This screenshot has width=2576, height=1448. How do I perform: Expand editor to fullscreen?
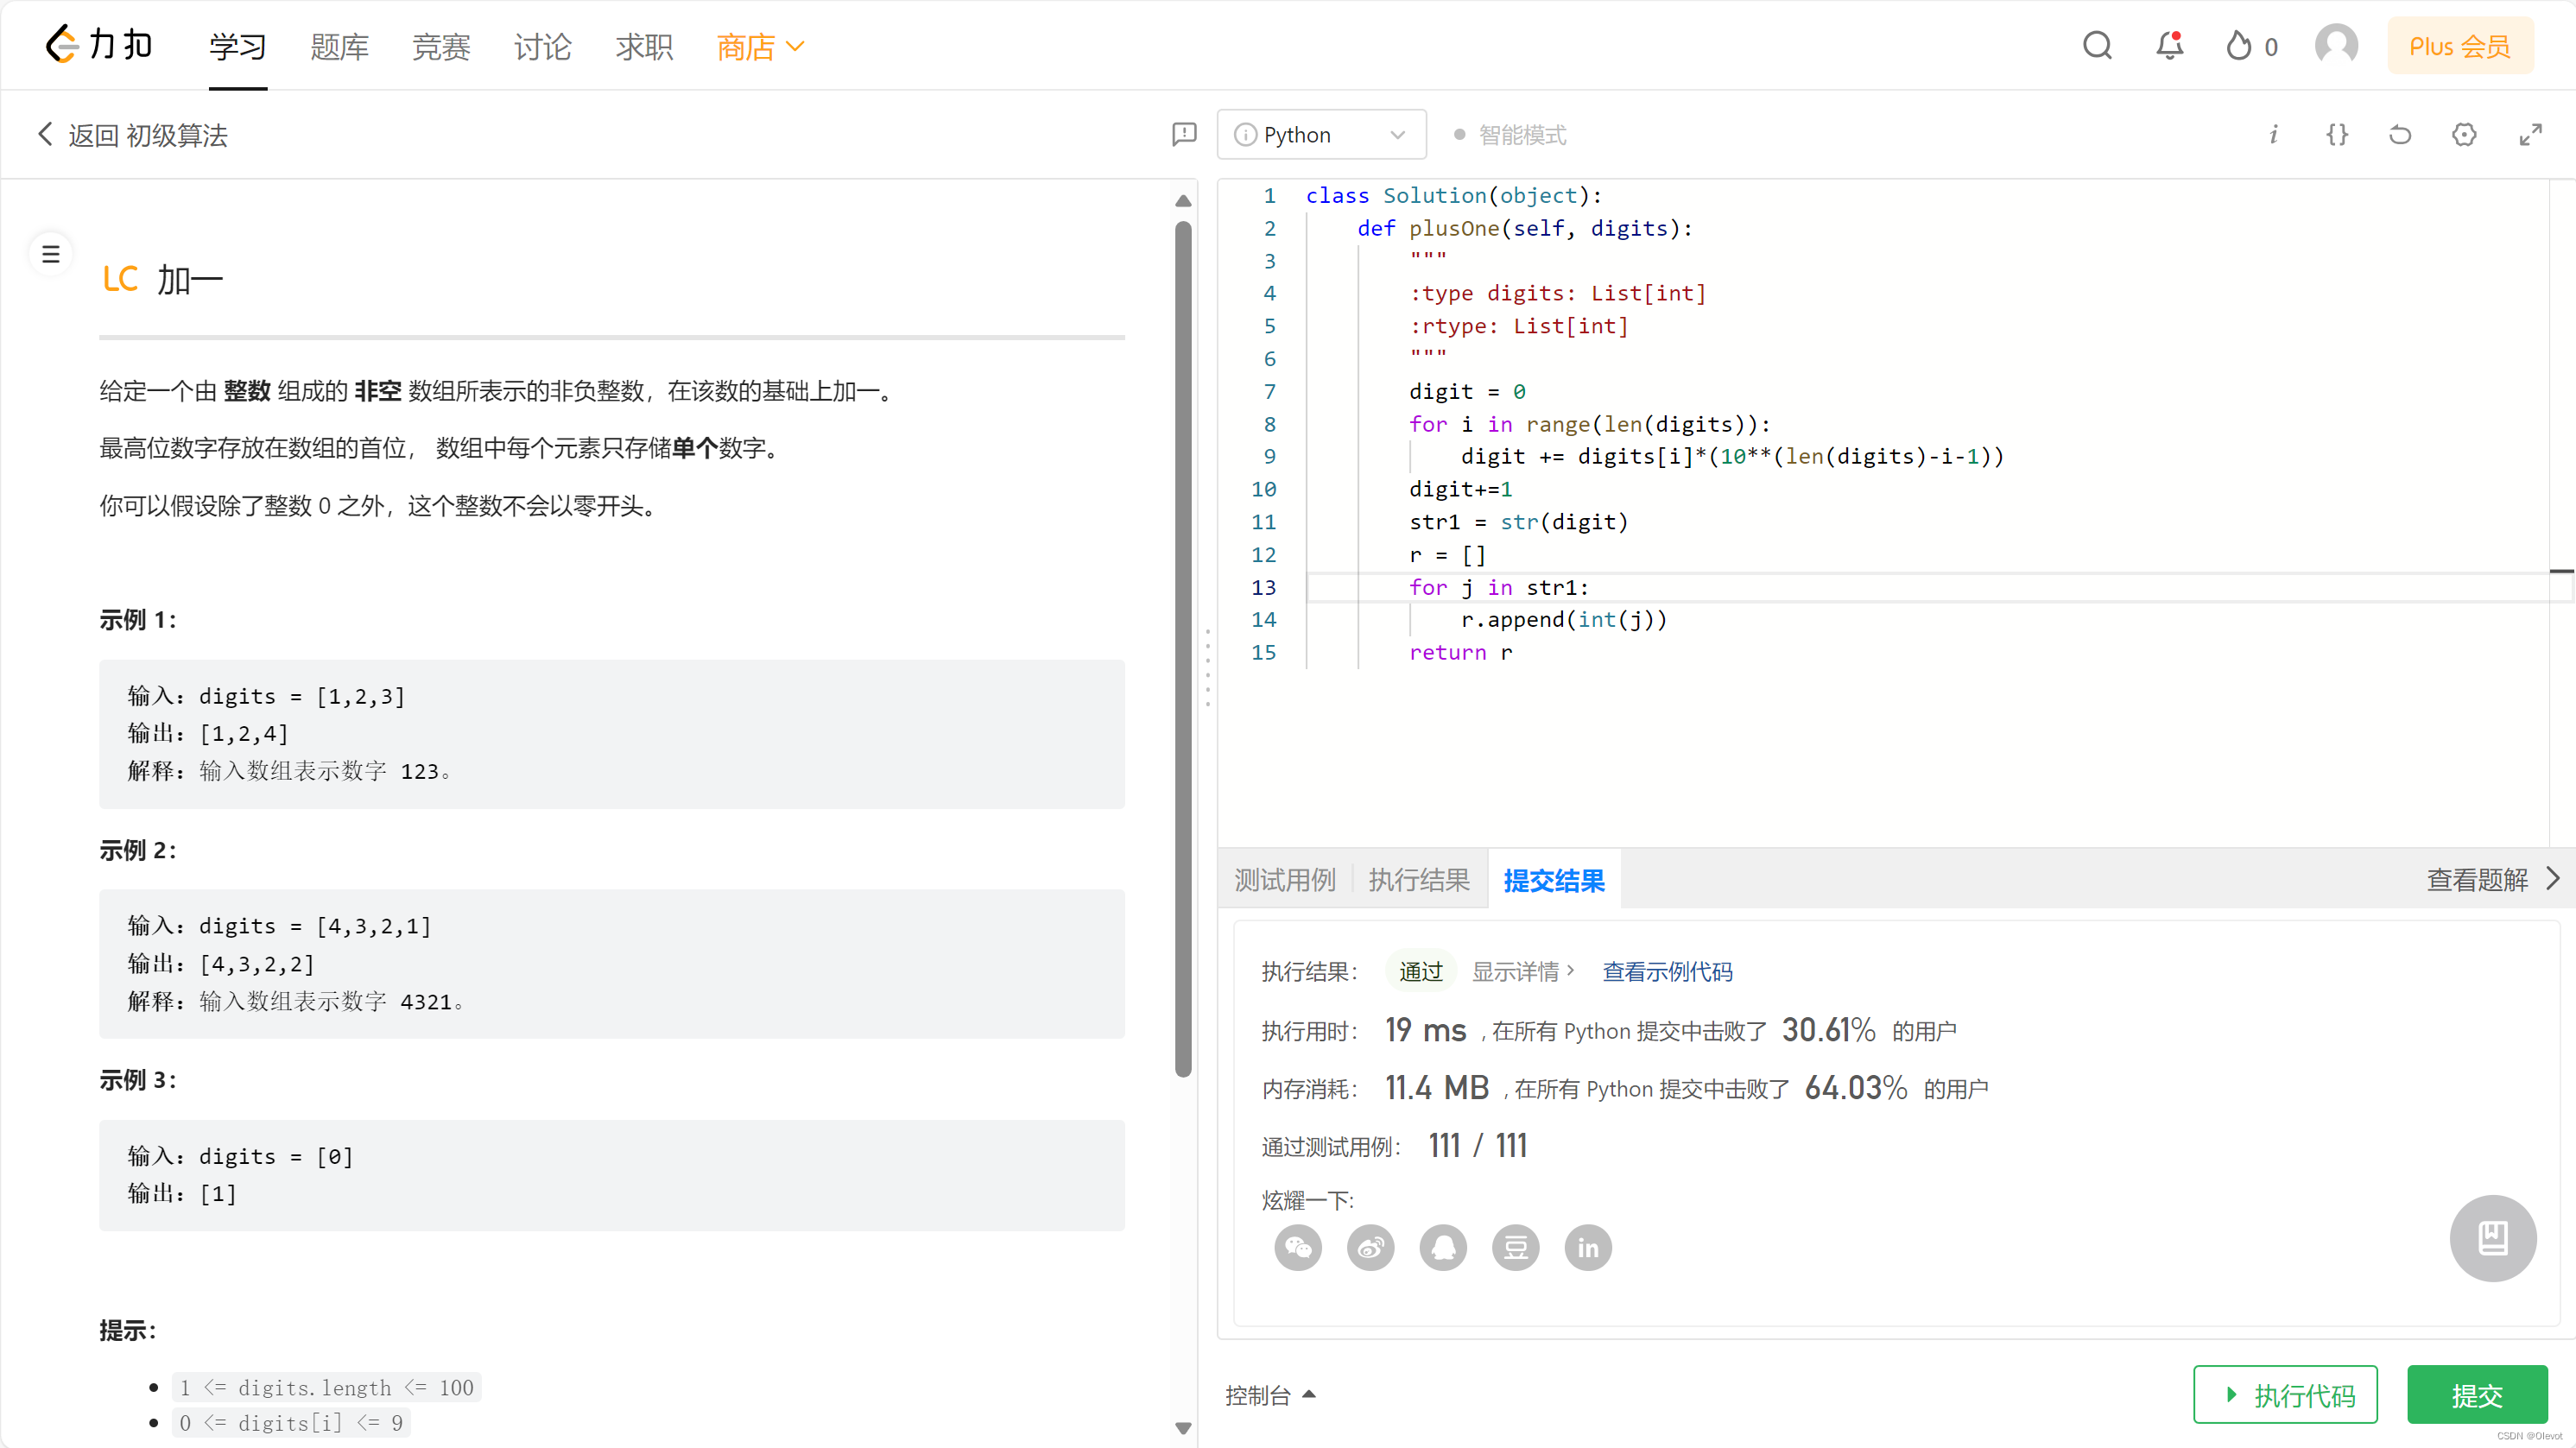click(x=2530, y=134)
